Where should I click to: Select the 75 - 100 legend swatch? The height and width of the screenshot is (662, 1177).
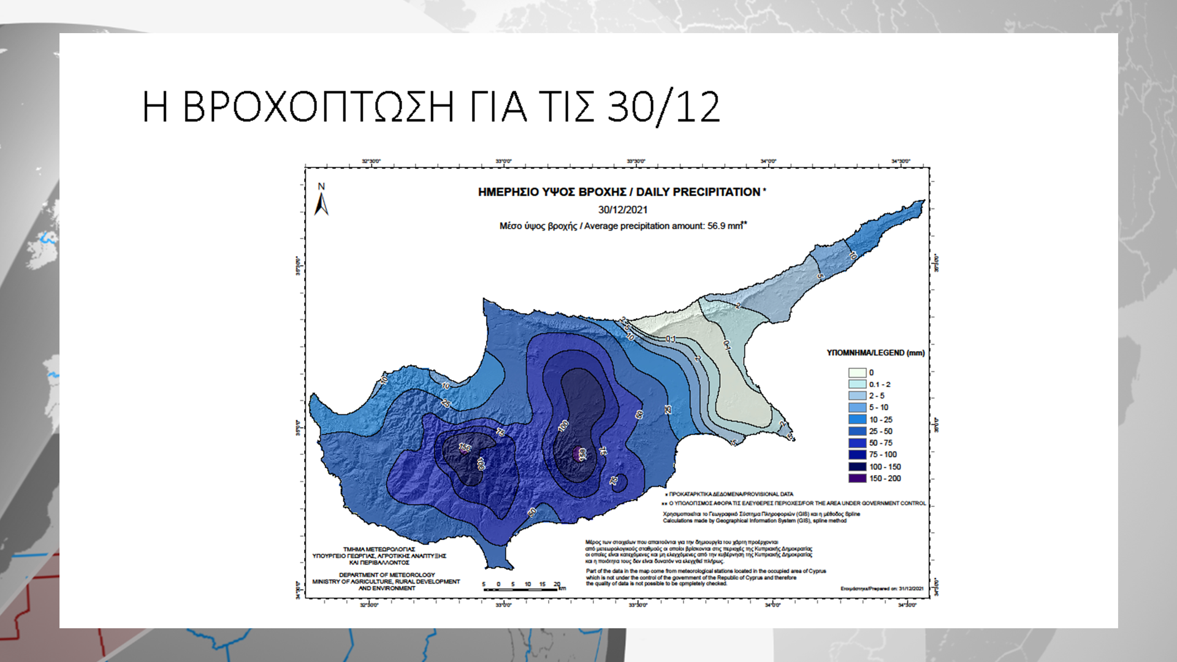[856, 455]
